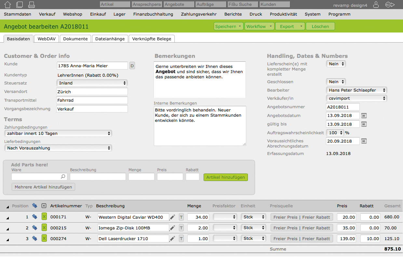Open Preisfaktor dropdown for row 000171

[x=225, y=217]
